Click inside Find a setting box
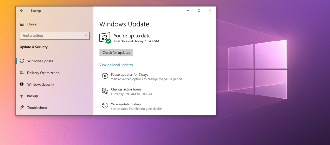 (54, 36)
